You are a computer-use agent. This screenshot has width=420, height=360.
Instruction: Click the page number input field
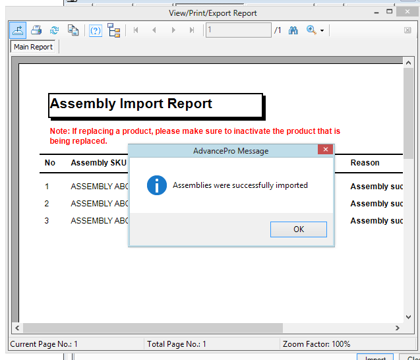tap(238, 30)
